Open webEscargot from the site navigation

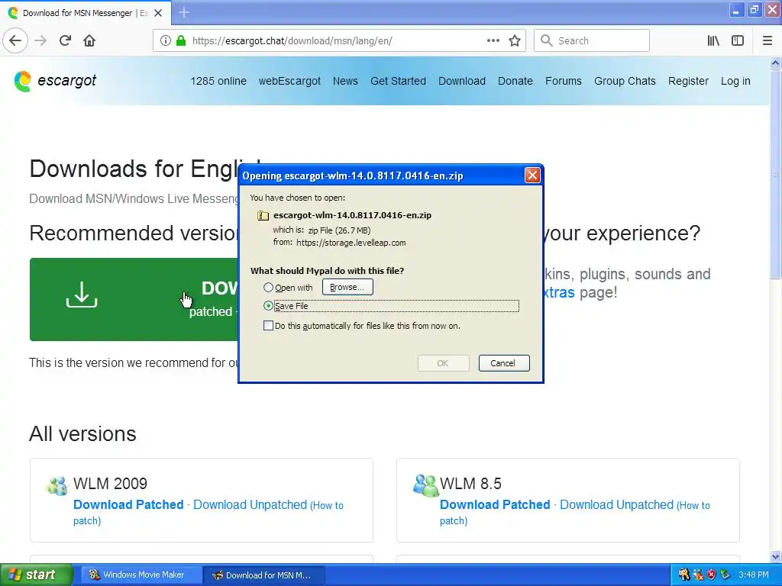click(x=289, y=81)
